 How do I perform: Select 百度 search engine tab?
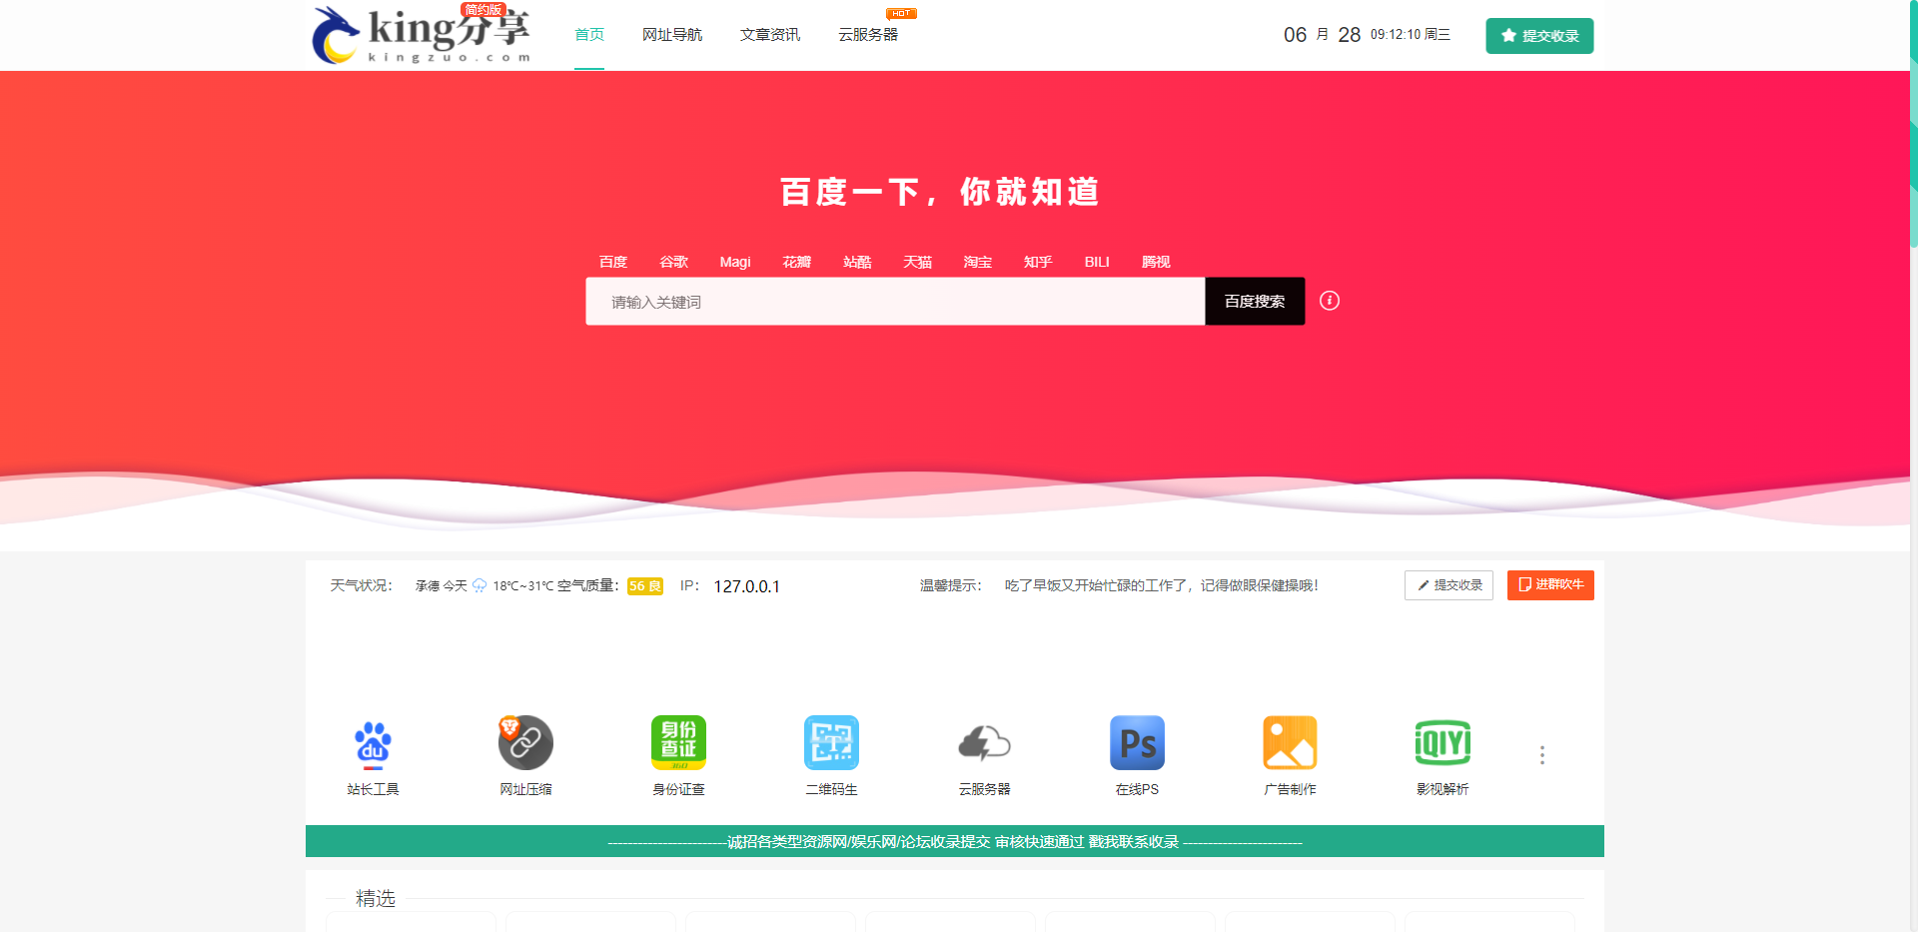(613, 262)
